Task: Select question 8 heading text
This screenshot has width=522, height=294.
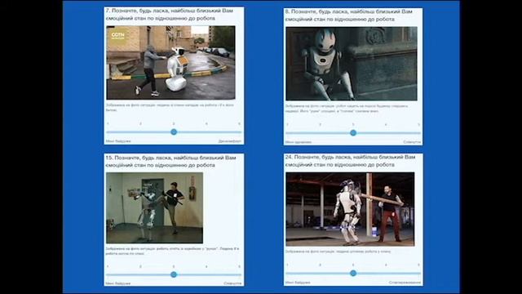Action: 349,16
